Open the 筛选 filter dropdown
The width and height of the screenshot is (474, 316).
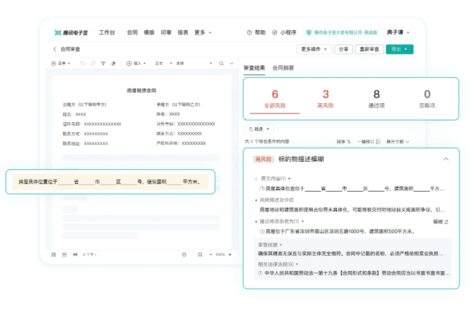(259, 129)
